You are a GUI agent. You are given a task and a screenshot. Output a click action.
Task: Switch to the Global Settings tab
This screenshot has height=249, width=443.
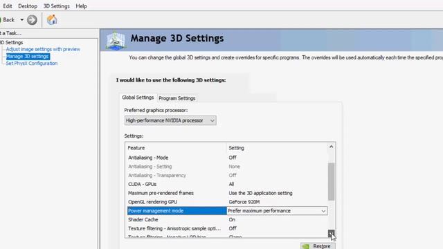point(138,98)
